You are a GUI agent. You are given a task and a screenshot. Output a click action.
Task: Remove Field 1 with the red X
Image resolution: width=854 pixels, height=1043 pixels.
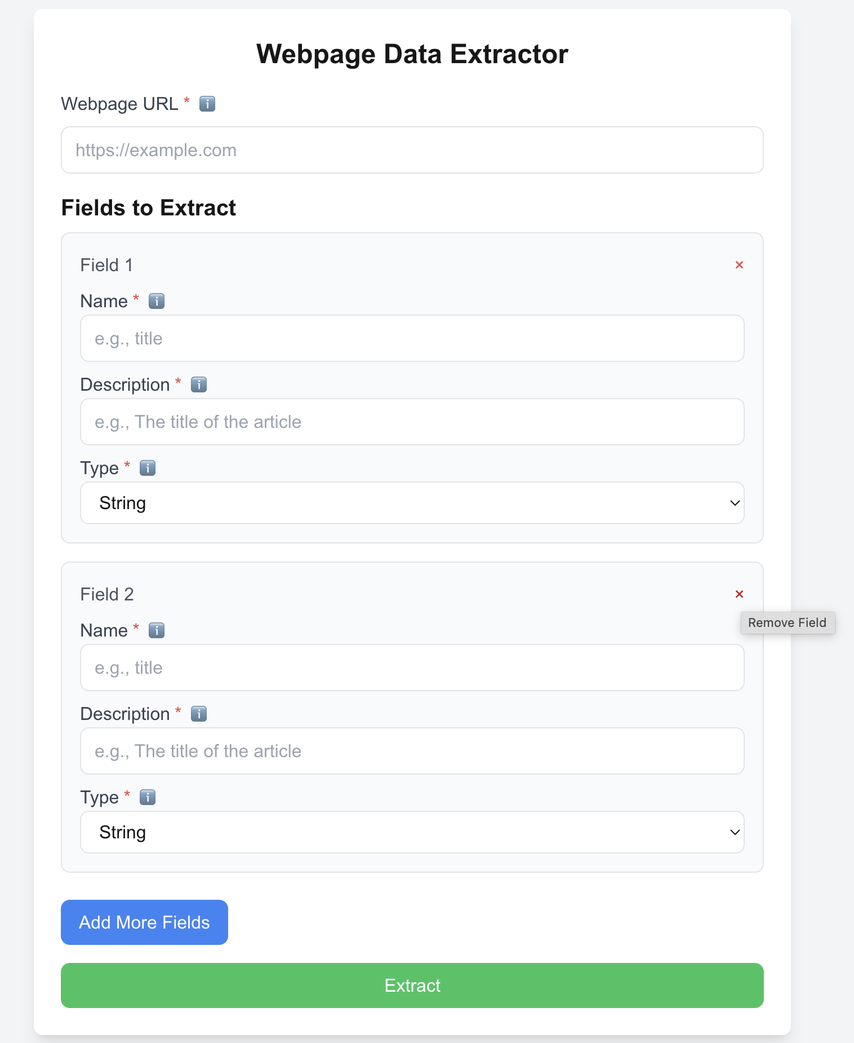pyautogui.click(x=739, y=265)
